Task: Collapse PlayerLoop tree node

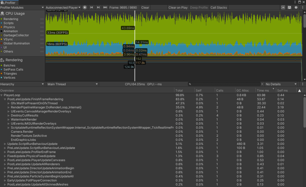Action: pyautogui.click(x=2, y=95)
